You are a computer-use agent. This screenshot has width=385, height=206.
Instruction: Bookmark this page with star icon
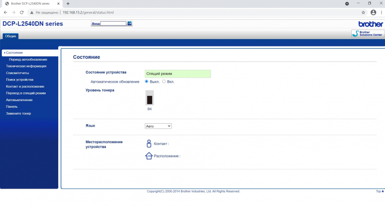pyautogui.click(x=363, y=12)
